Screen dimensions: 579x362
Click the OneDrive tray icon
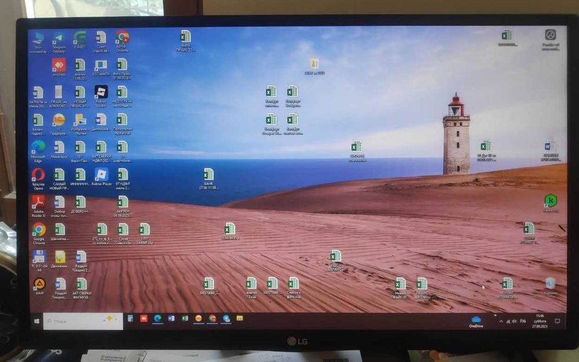coord(476,321)
